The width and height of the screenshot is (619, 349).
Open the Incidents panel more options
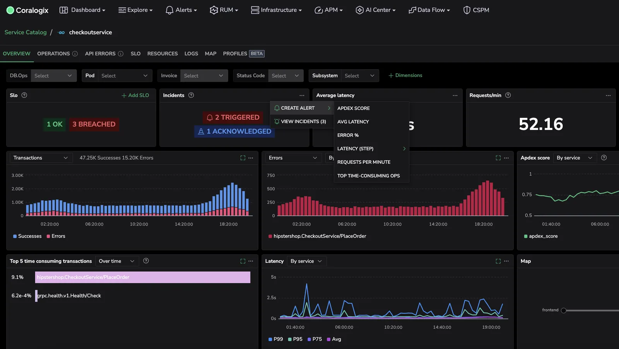tap(302, 95)
